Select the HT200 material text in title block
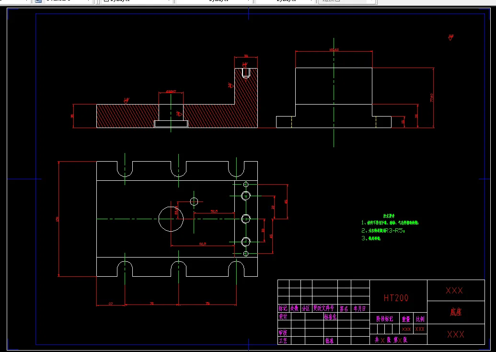This screenshot has width=496, height=352. tap(396, 298)
